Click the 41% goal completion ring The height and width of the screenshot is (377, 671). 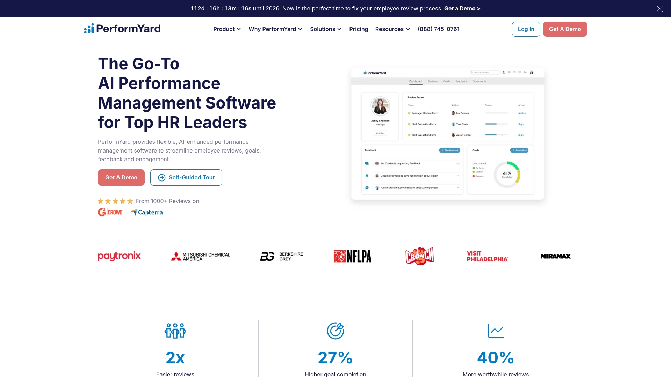507,174
